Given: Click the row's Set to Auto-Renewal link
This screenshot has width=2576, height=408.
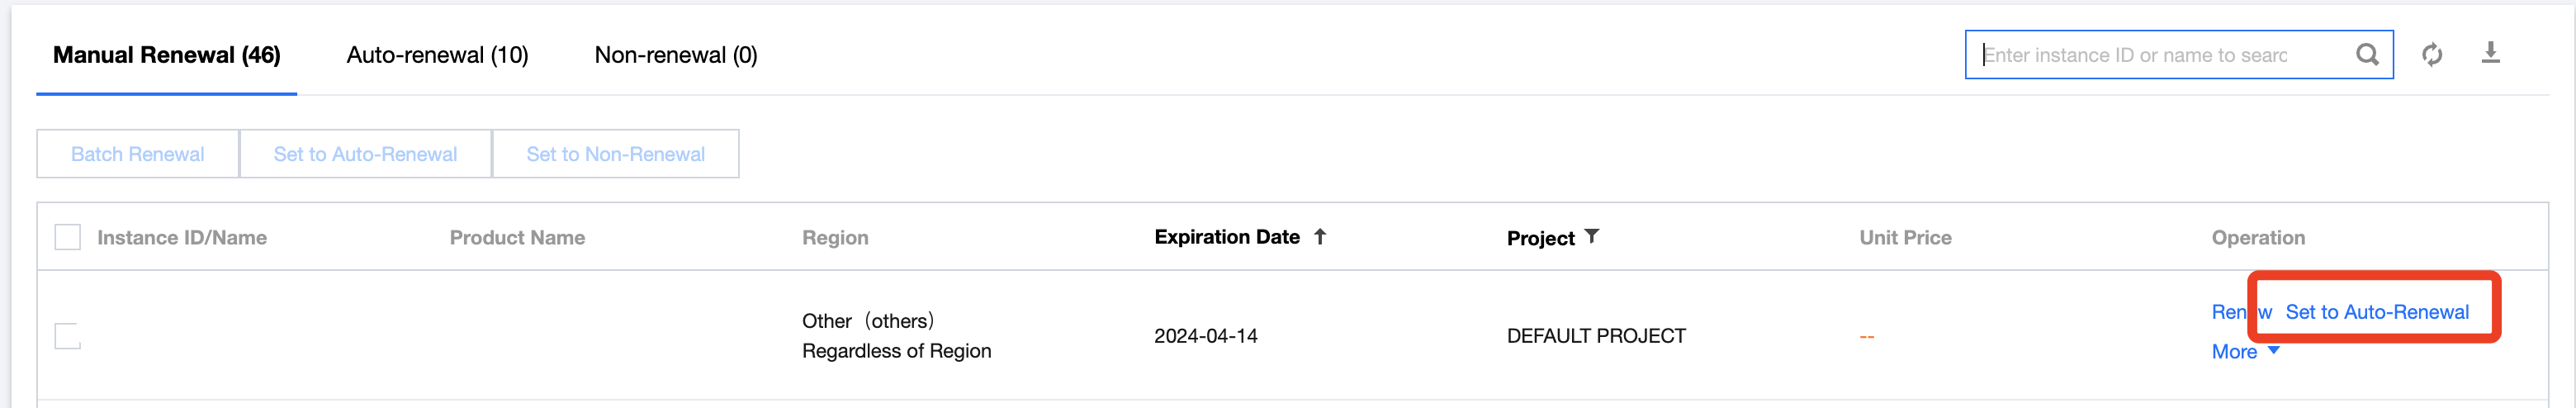Looking at the screenshot, I should click(2377, 312).
